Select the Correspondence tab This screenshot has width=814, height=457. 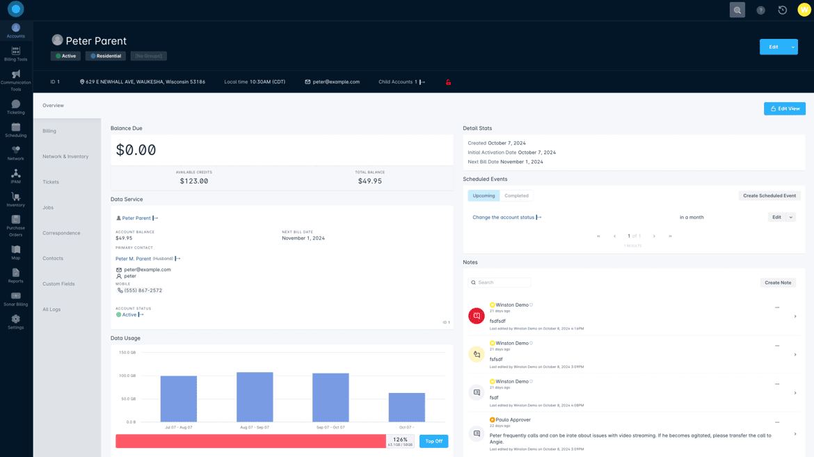pyautogui.click(x=61, y=233)
